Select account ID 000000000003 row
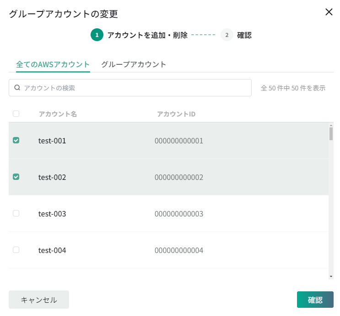Viewport: 340px width, 316px height. point(179,214)
